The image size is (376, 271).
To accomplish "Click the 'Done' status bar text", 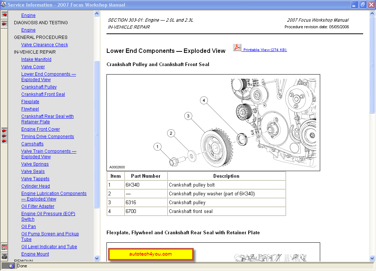I will tap(22, 266).
